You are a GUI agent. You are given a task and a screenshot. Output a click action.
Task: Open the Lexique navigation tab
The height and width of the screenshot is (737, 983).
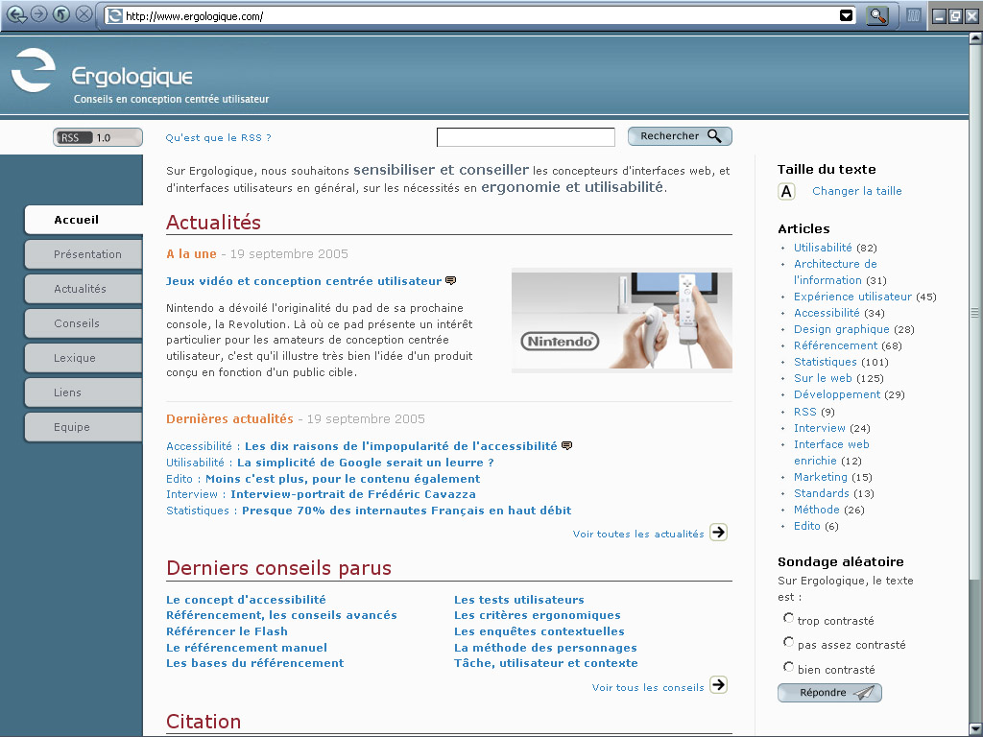84,358
